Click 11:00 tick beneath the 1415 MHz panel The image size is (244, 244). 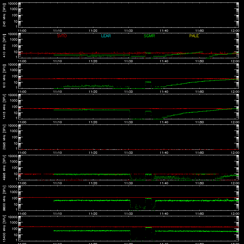click(22, 122)
